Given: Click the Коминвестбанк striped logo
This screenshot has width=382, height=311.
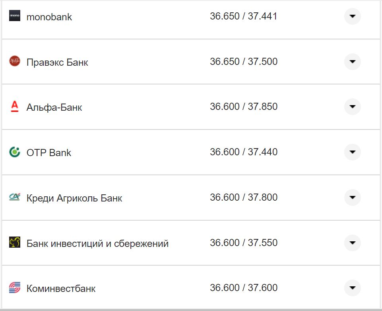Looking at the screenshot, I should tap(14, 287).
